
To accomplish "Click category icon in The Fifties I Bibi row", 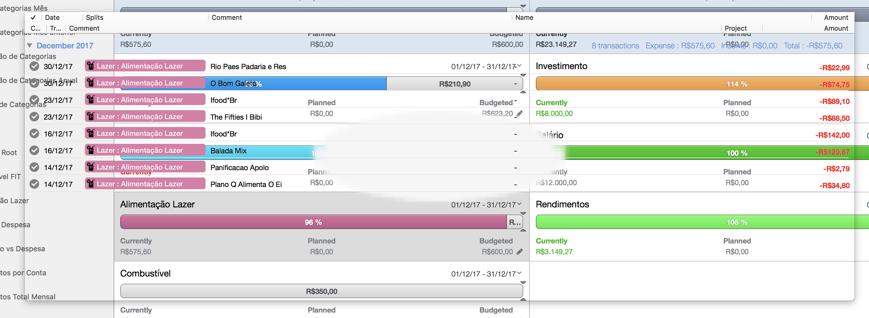I will 91,116.
